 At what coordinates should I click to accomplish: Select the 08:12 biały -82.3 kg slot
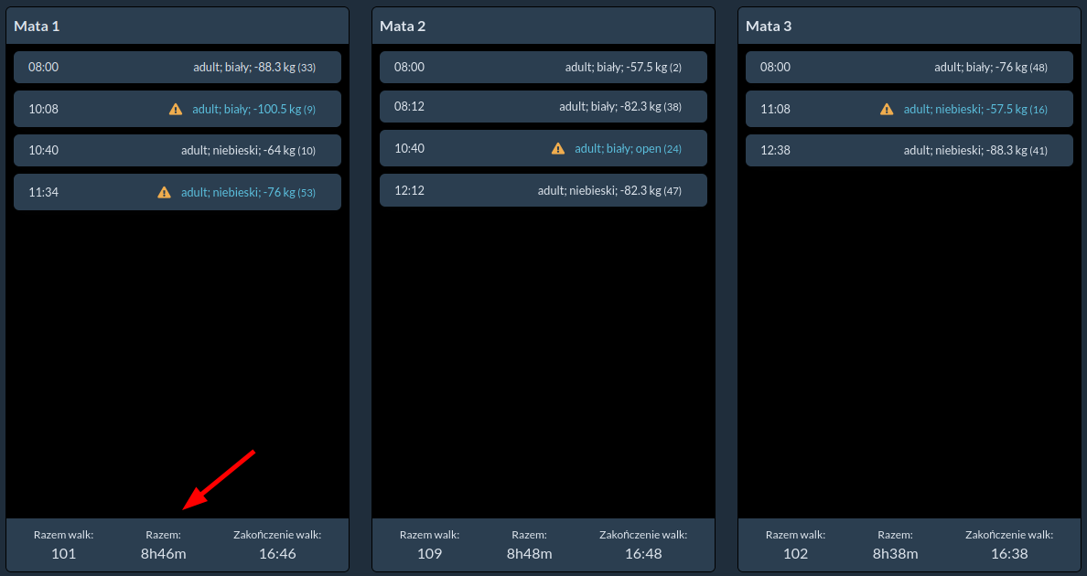click(x=543, y=106)
